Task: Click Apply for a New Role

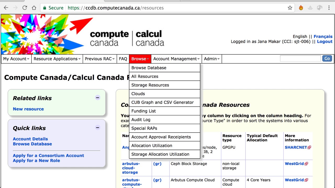Action: tap(36, 161)
